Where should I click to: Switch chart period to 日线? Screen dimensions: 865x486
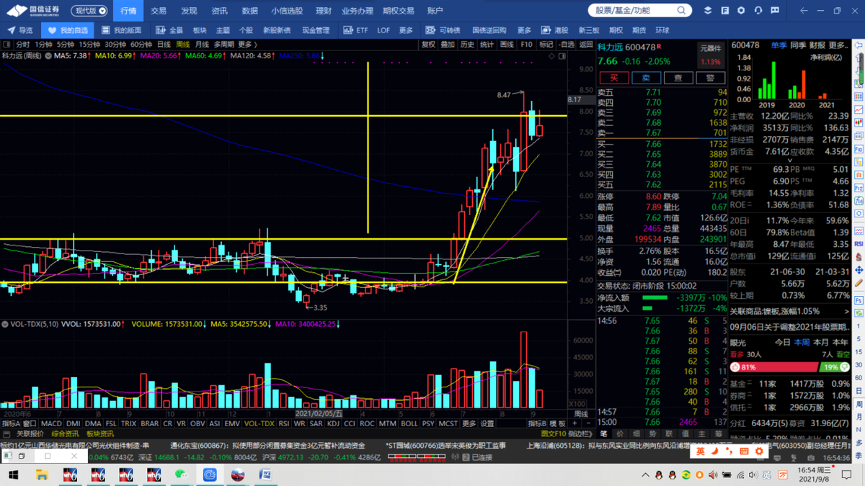click(x=164, y=45)
